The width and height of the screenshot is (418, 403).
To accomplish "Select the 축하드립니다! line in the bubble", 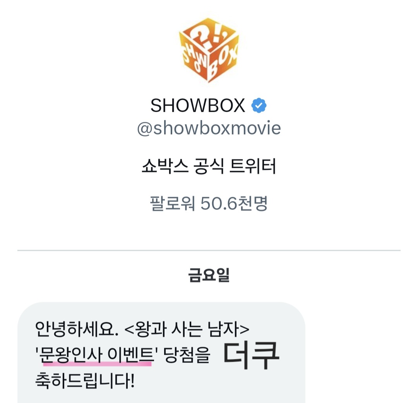I will coord(85,380).
